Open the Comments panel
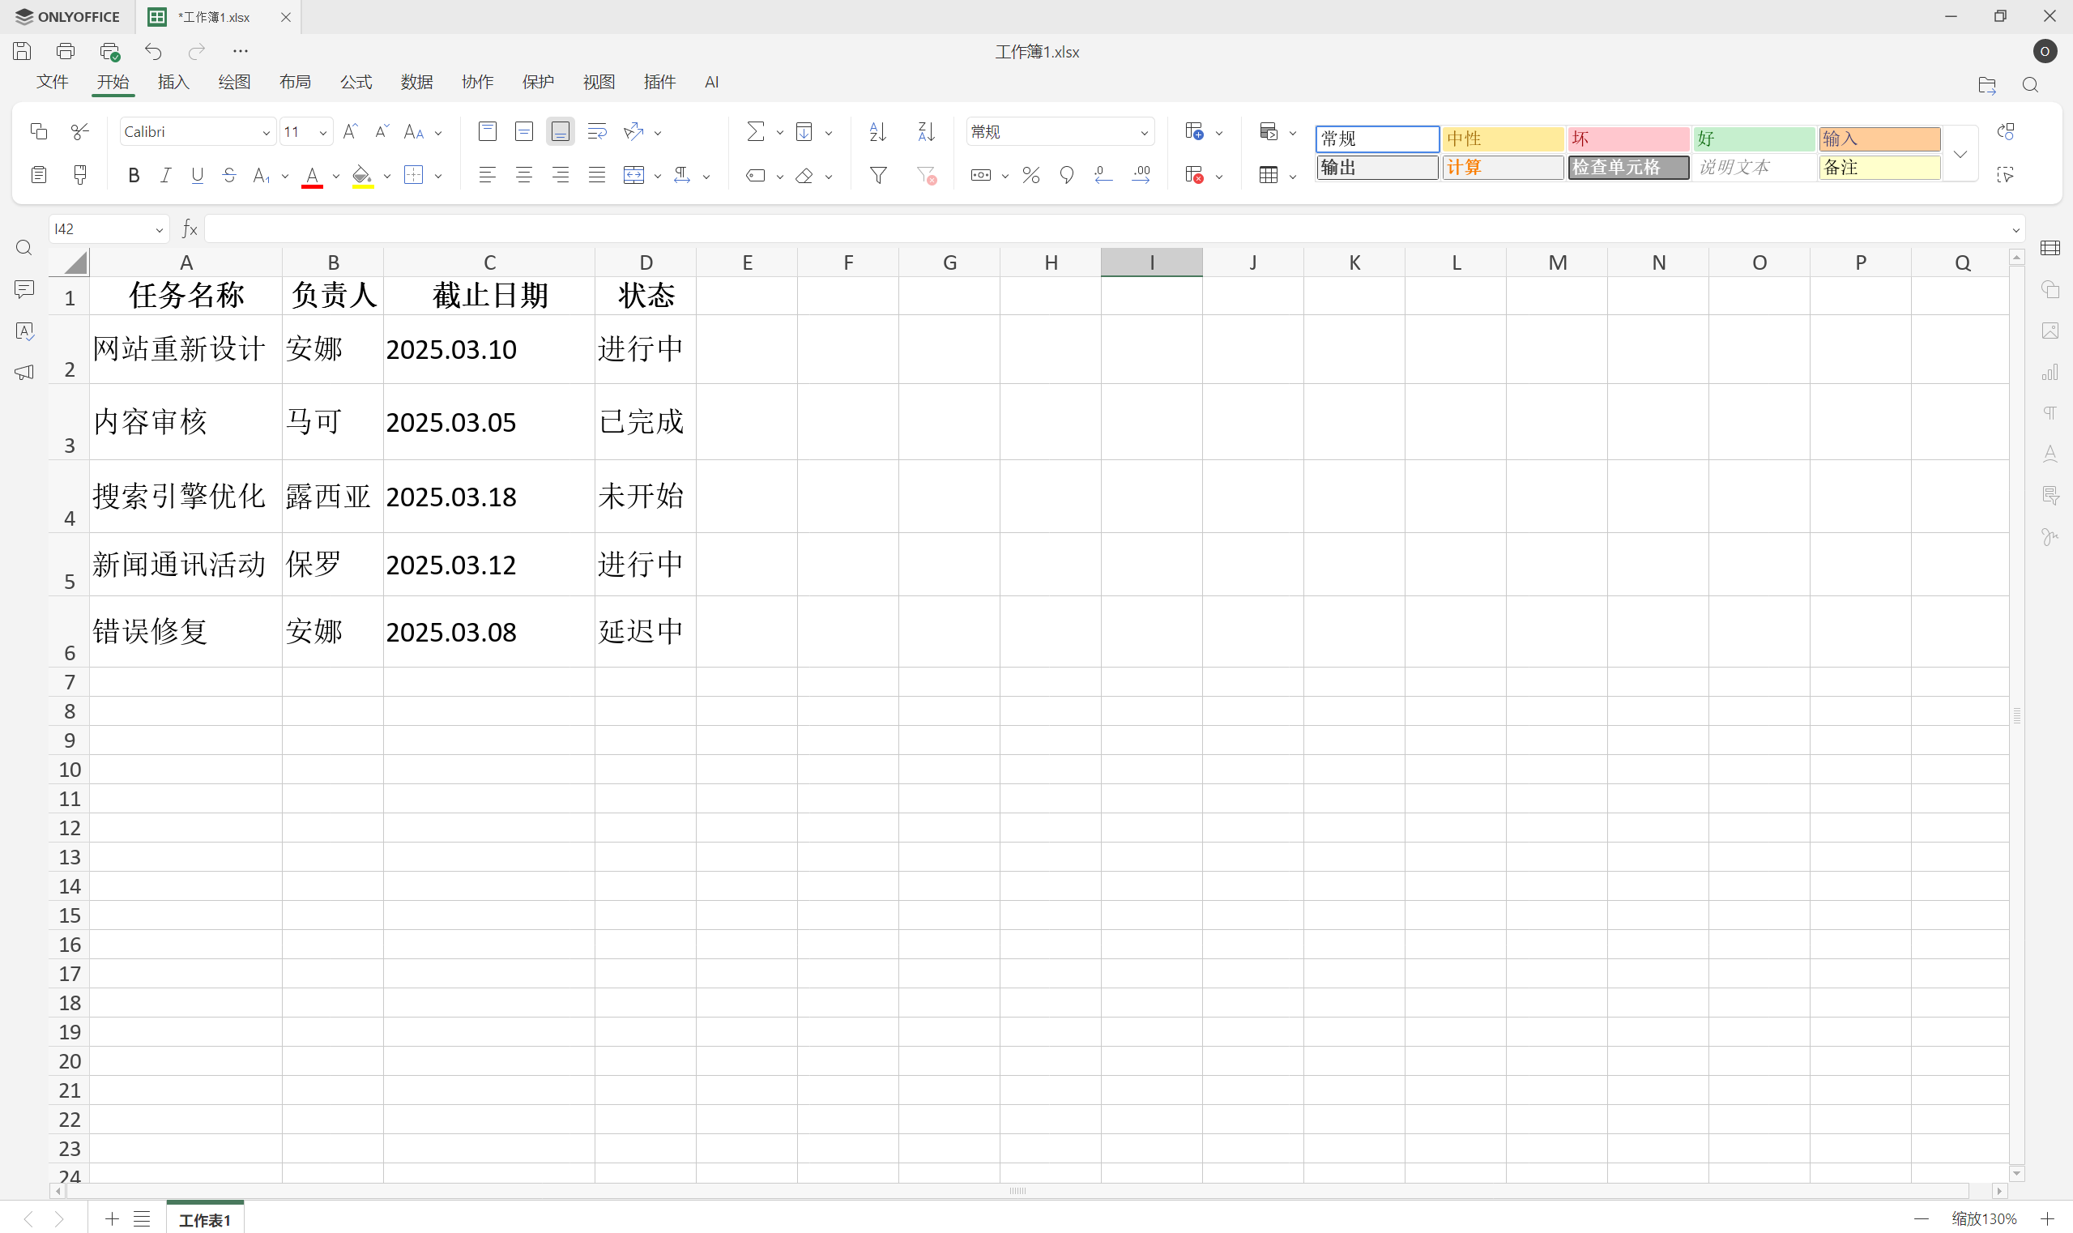Screen dimensions: 2073x1233 24,289
